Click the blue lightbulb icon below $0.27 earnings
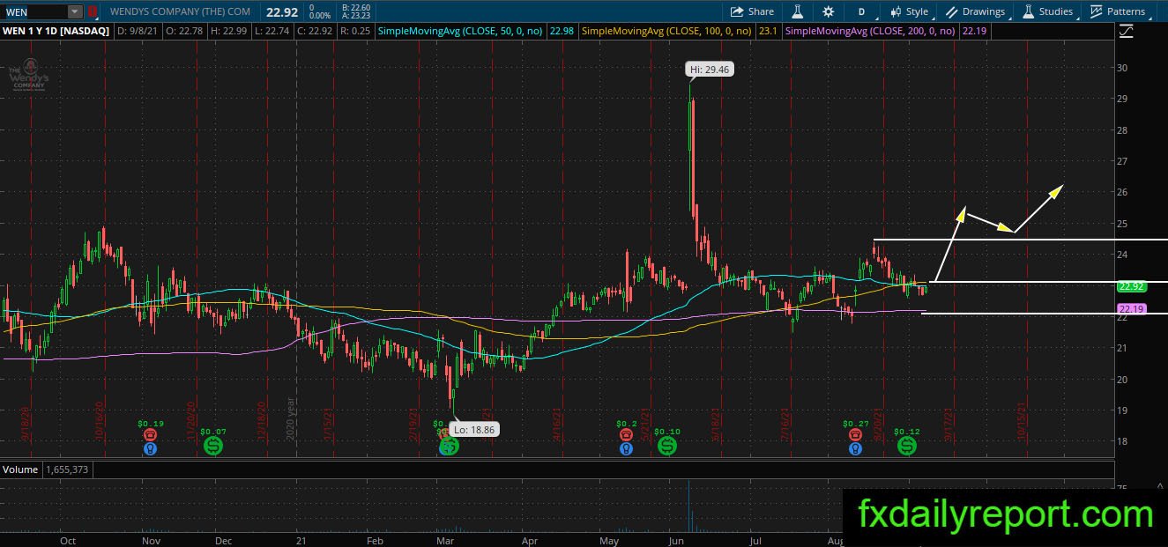Viewport: 1168px width, 547px height. coord(855,448)
